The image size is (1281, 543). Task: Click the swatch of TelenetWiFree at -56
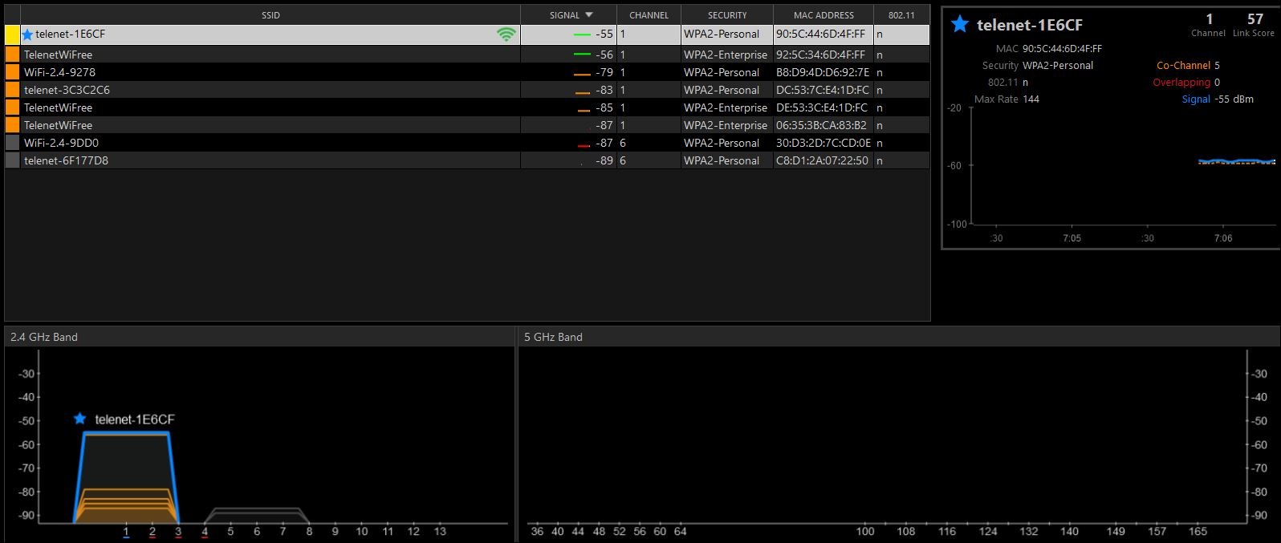(x=12, y=55)
